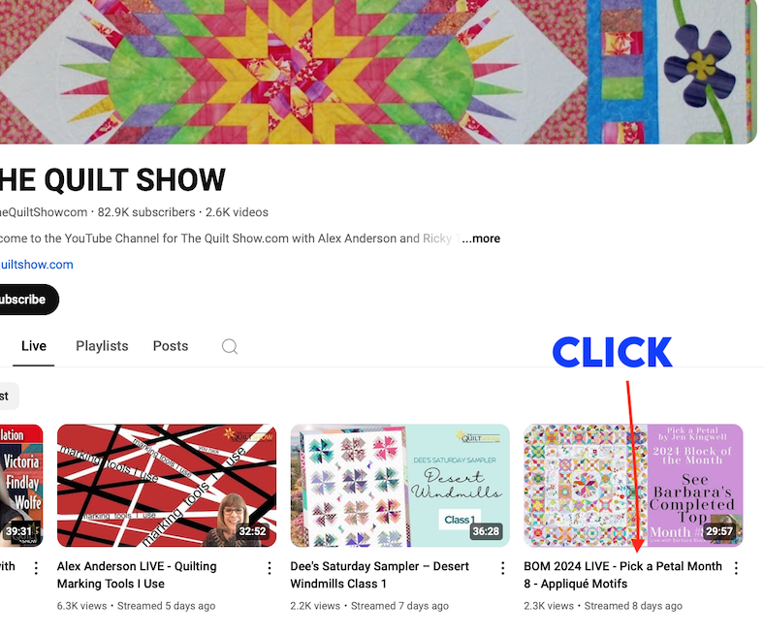Open the Marking Tools I Use thumbnail
This screenshot has height=635, width=764.
click(x=167, y=486)
